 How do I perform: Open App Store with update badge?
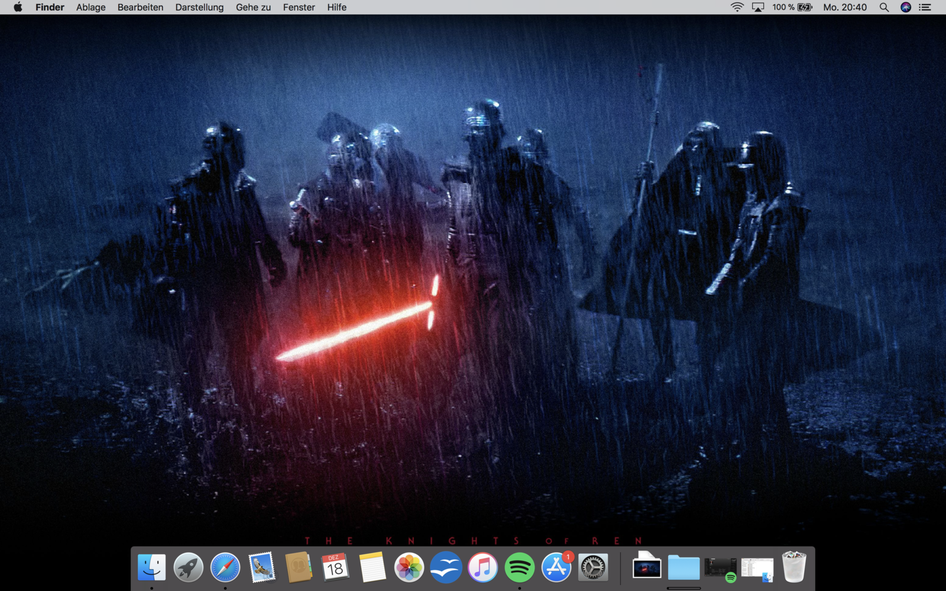pos(556,567)
